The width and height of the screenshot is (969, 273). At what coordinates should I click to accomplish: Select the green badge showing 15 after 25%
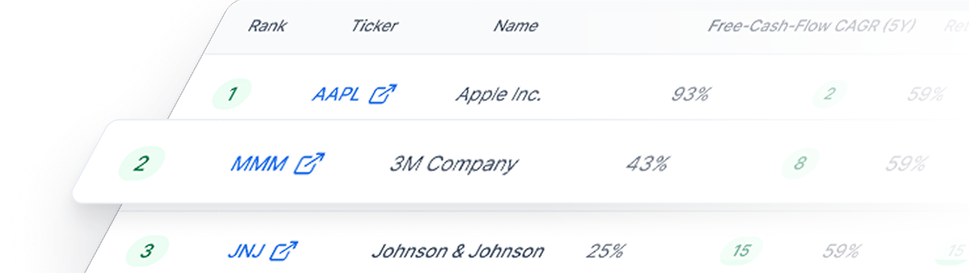[741, 251]
